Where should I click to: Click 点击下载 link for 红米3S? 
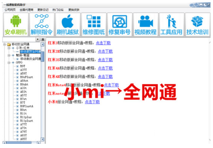(x=105, y=60)
